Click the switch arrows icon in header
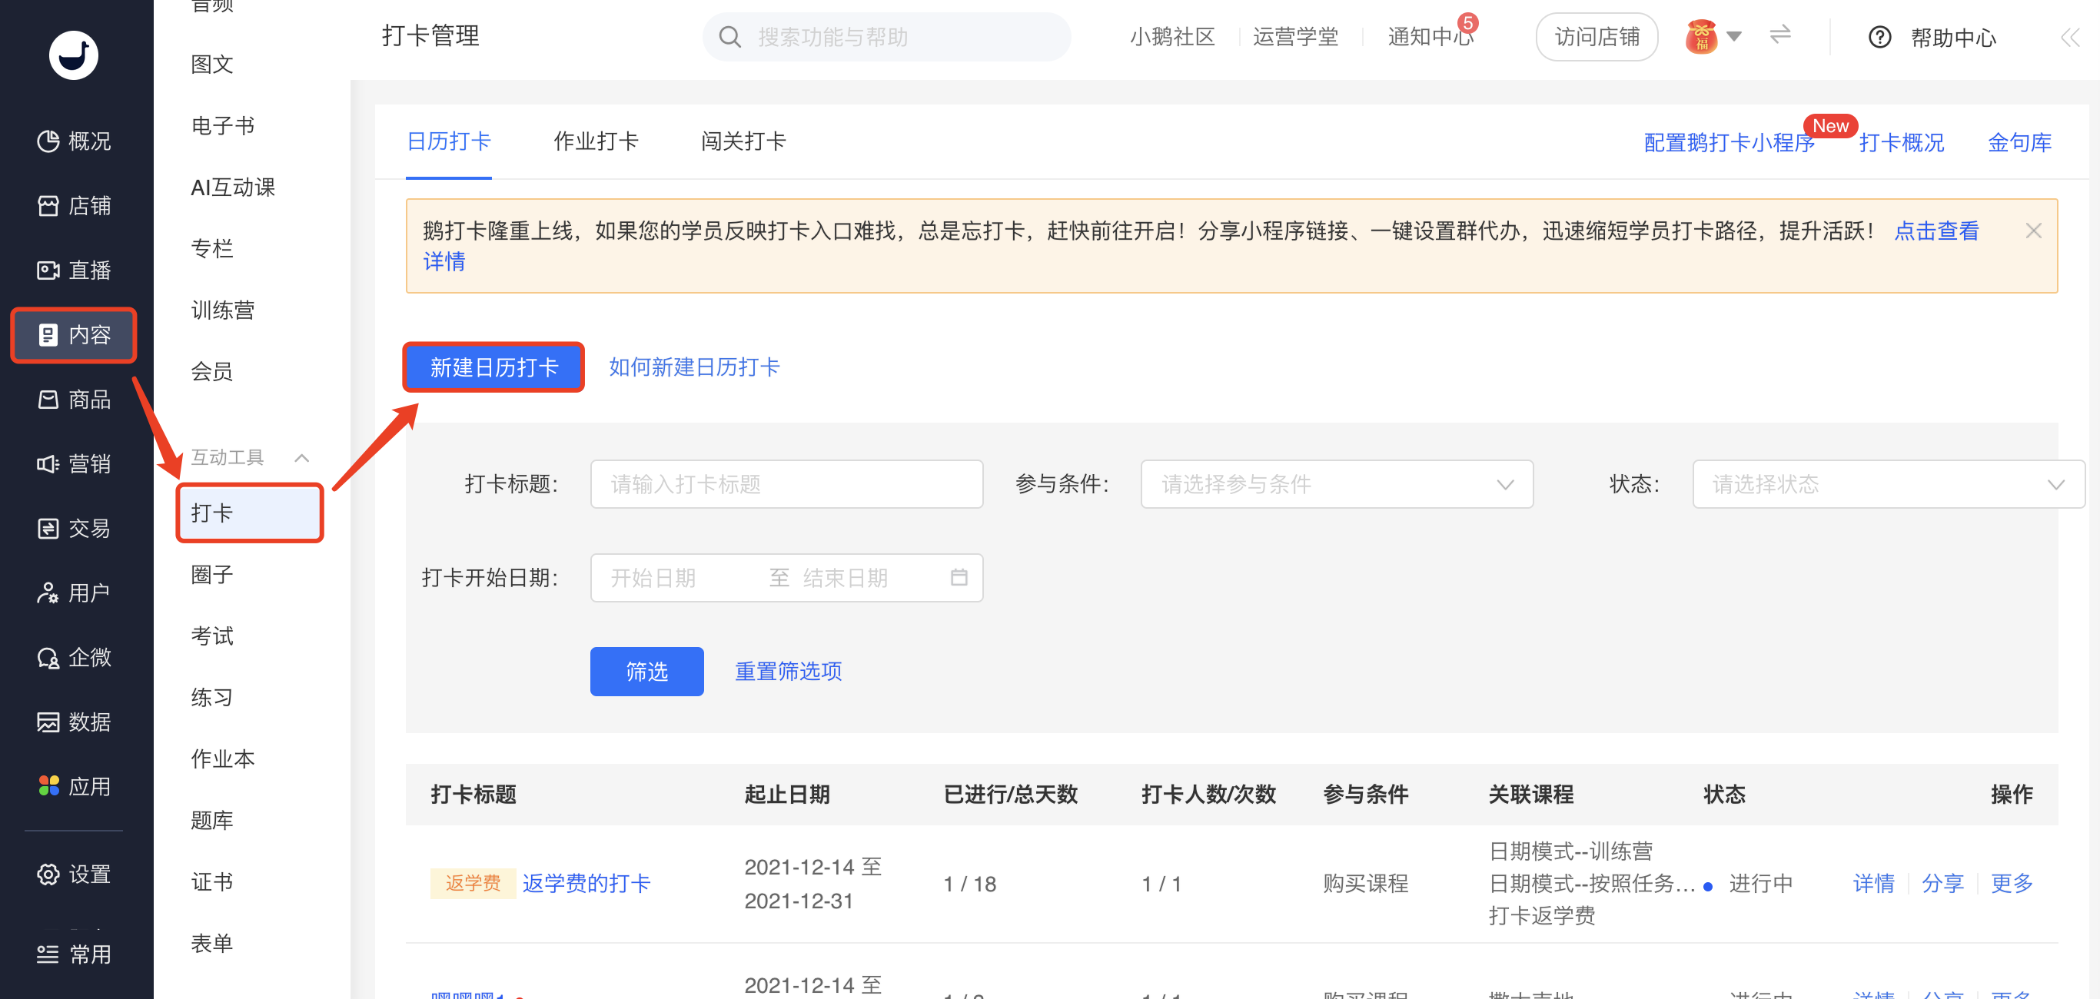The height and width of the screenshot is (999, 2100). [1779, 35]
